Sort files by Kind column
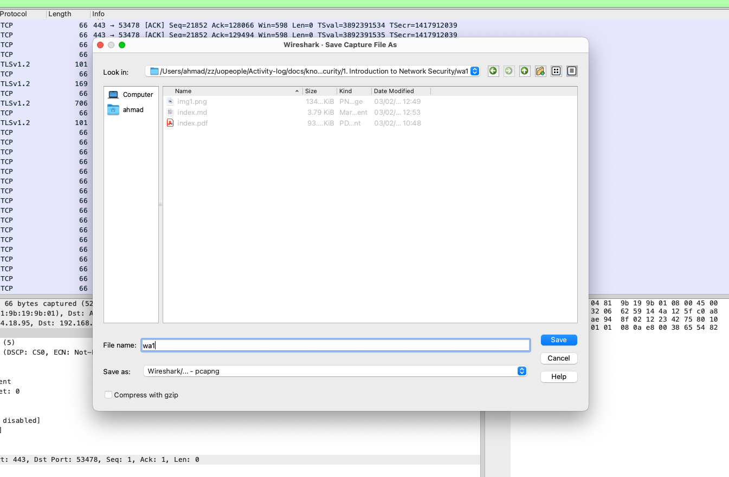 pyautogui.click(x=354, y=91)
